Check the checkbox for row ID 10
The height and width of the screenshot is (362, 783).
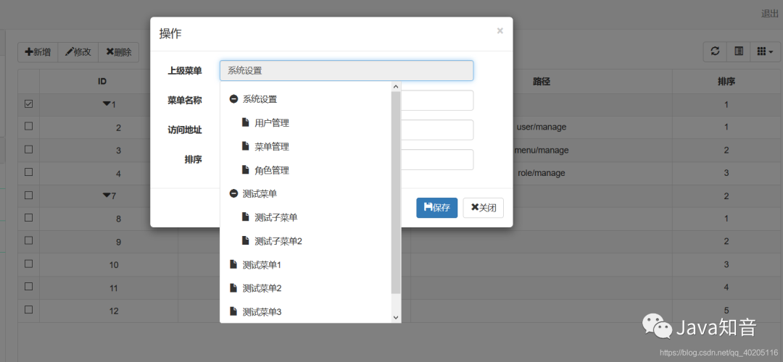coord(28,264)
